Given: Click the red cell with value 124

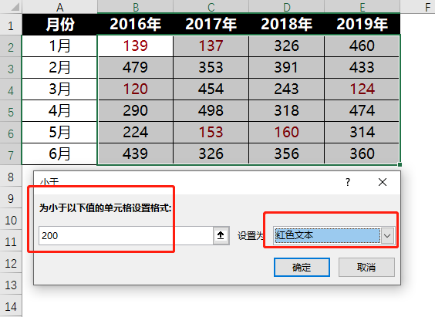Looking at the screenshot, I should [x=362, y=89].
